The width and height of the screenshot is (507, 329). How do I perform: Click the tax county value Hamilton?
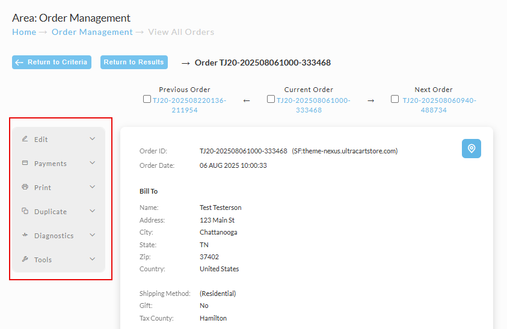[213, 318]
